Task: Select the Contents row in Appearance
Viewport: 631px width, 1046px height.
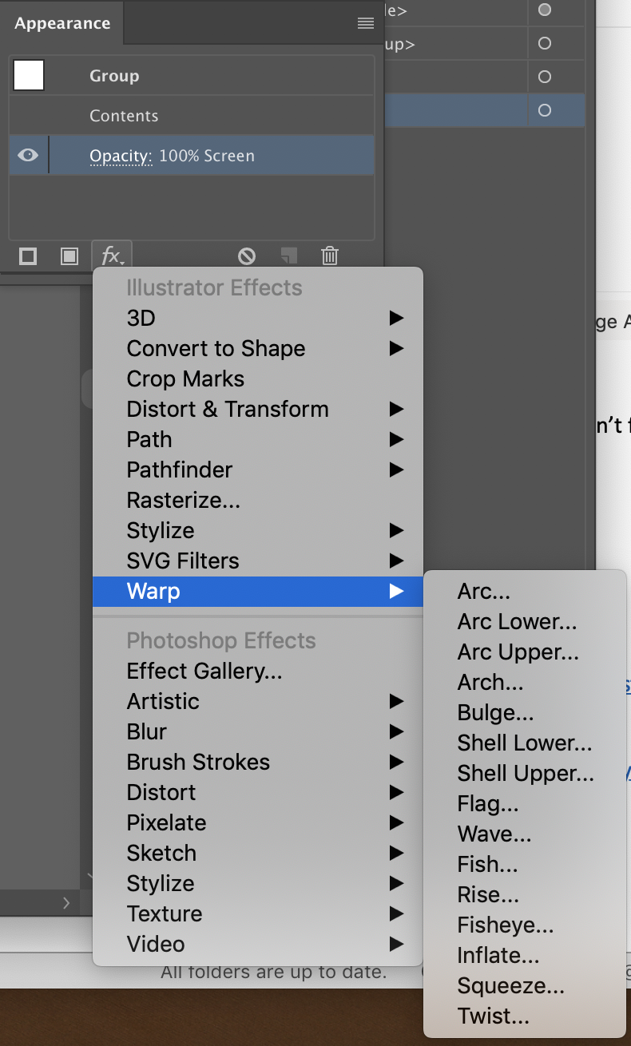Action: (x=192, y=116)
